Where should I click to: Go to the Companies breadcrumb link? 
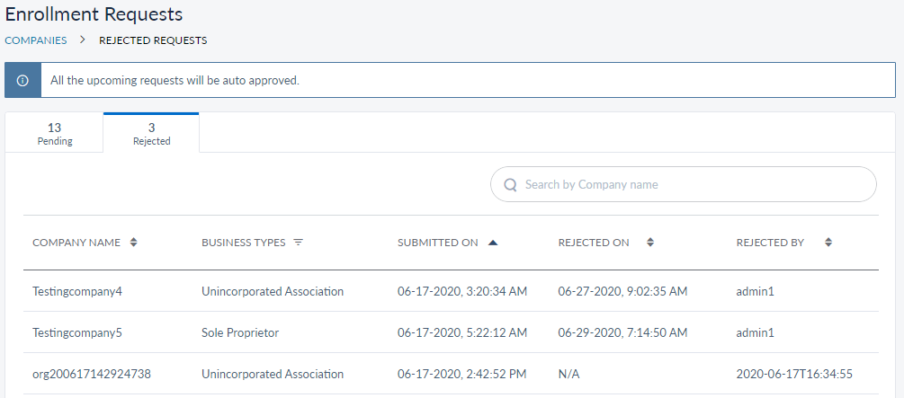point(36,40)
